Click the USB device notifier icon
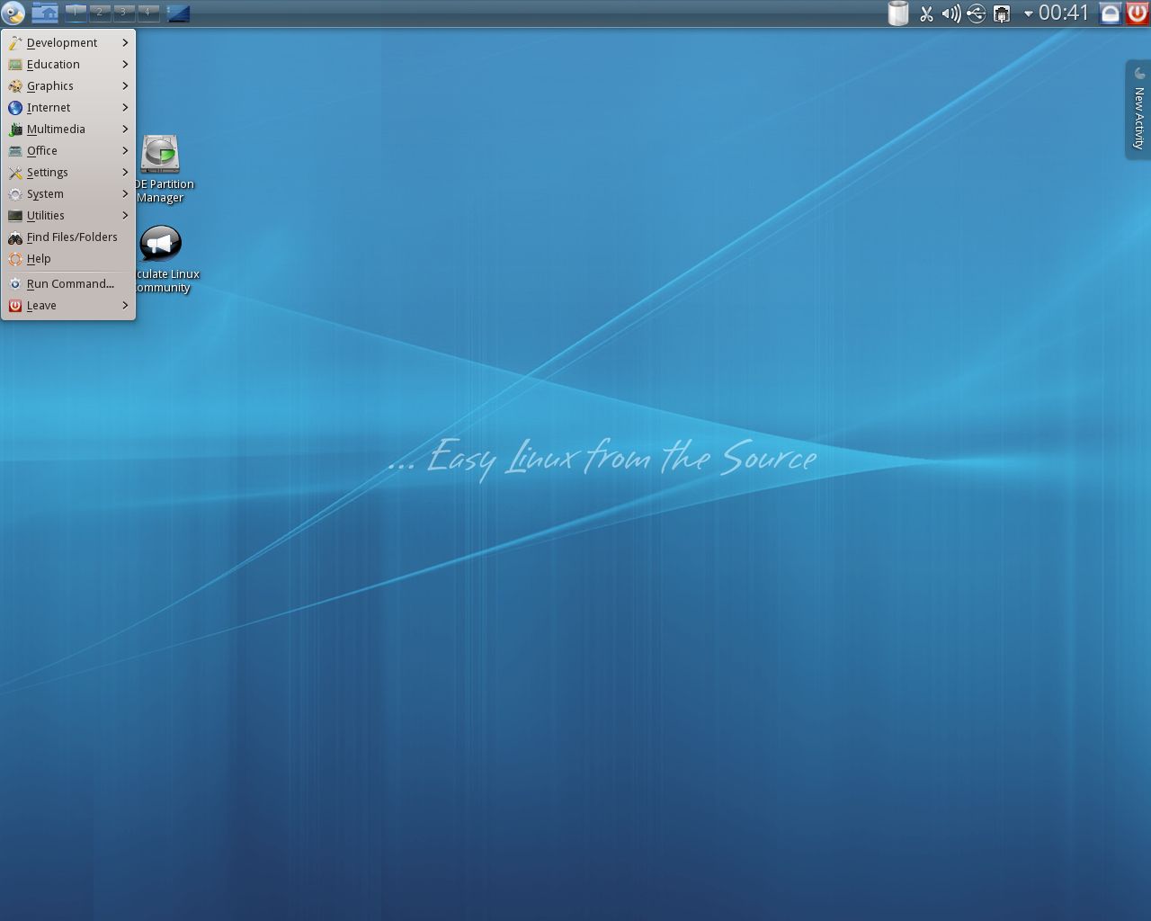 pyautogui.click(x=977, y=13)
